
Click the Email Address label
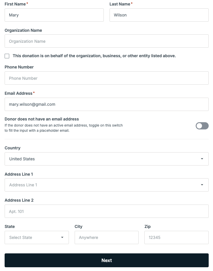[18, 93]
